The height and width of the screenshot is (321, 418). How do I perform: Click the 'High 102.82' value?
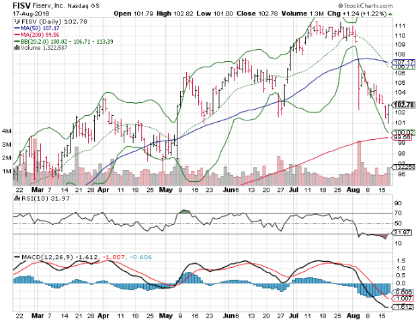(x=175, y=13)
